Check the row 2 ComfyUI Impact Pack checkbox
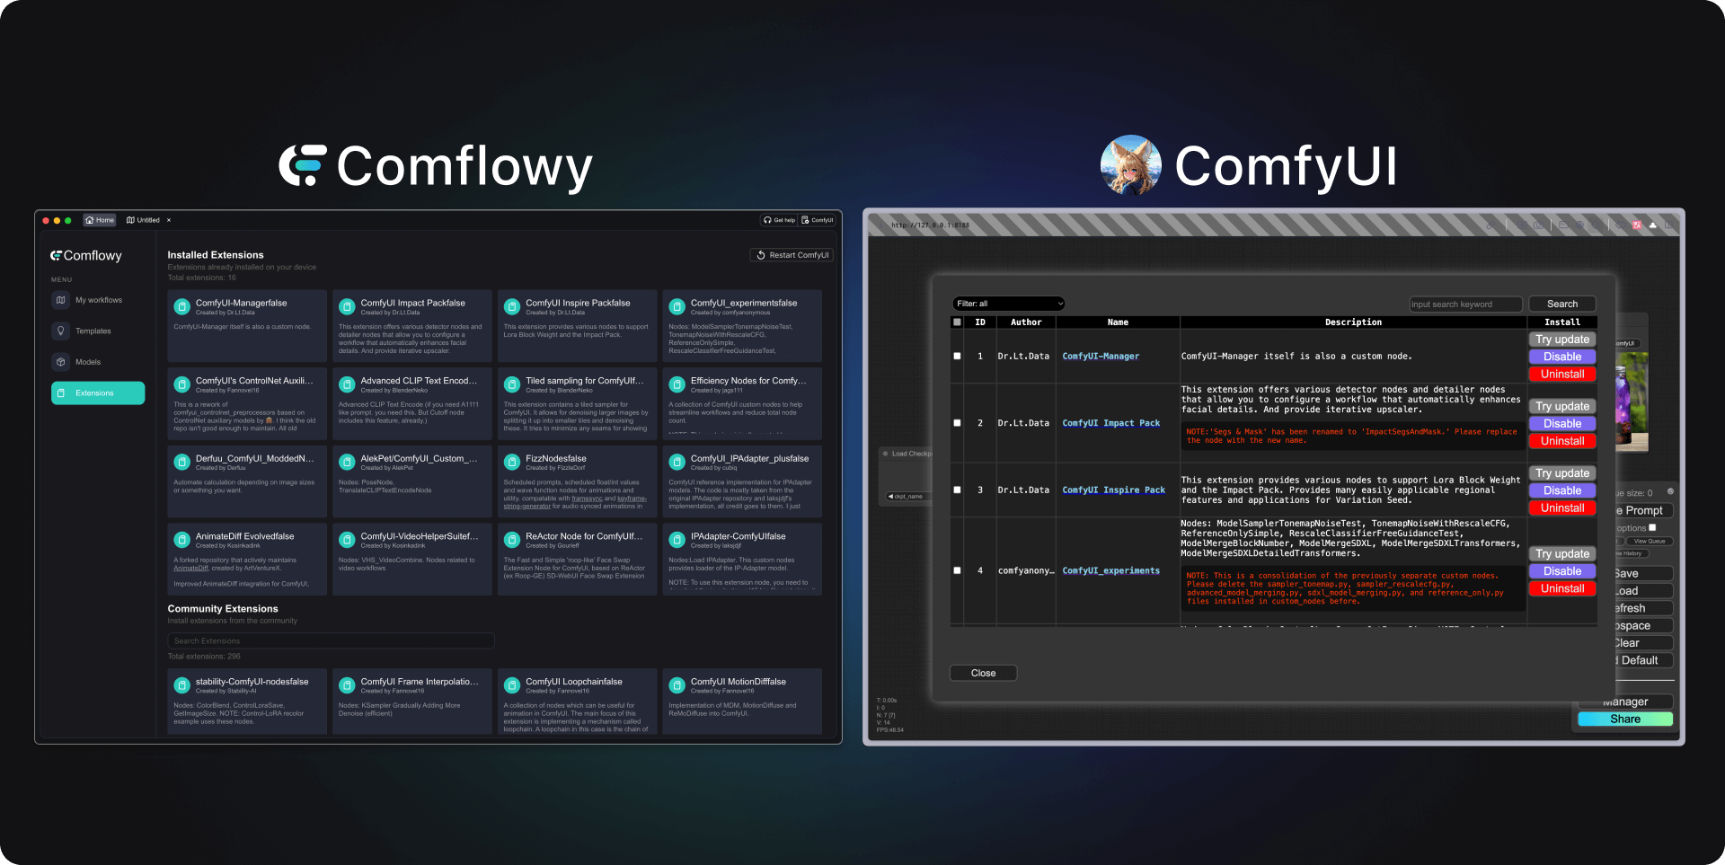The width and height of the screenshot is (1725, 865). pyautogui.click(x=957, y=423)
